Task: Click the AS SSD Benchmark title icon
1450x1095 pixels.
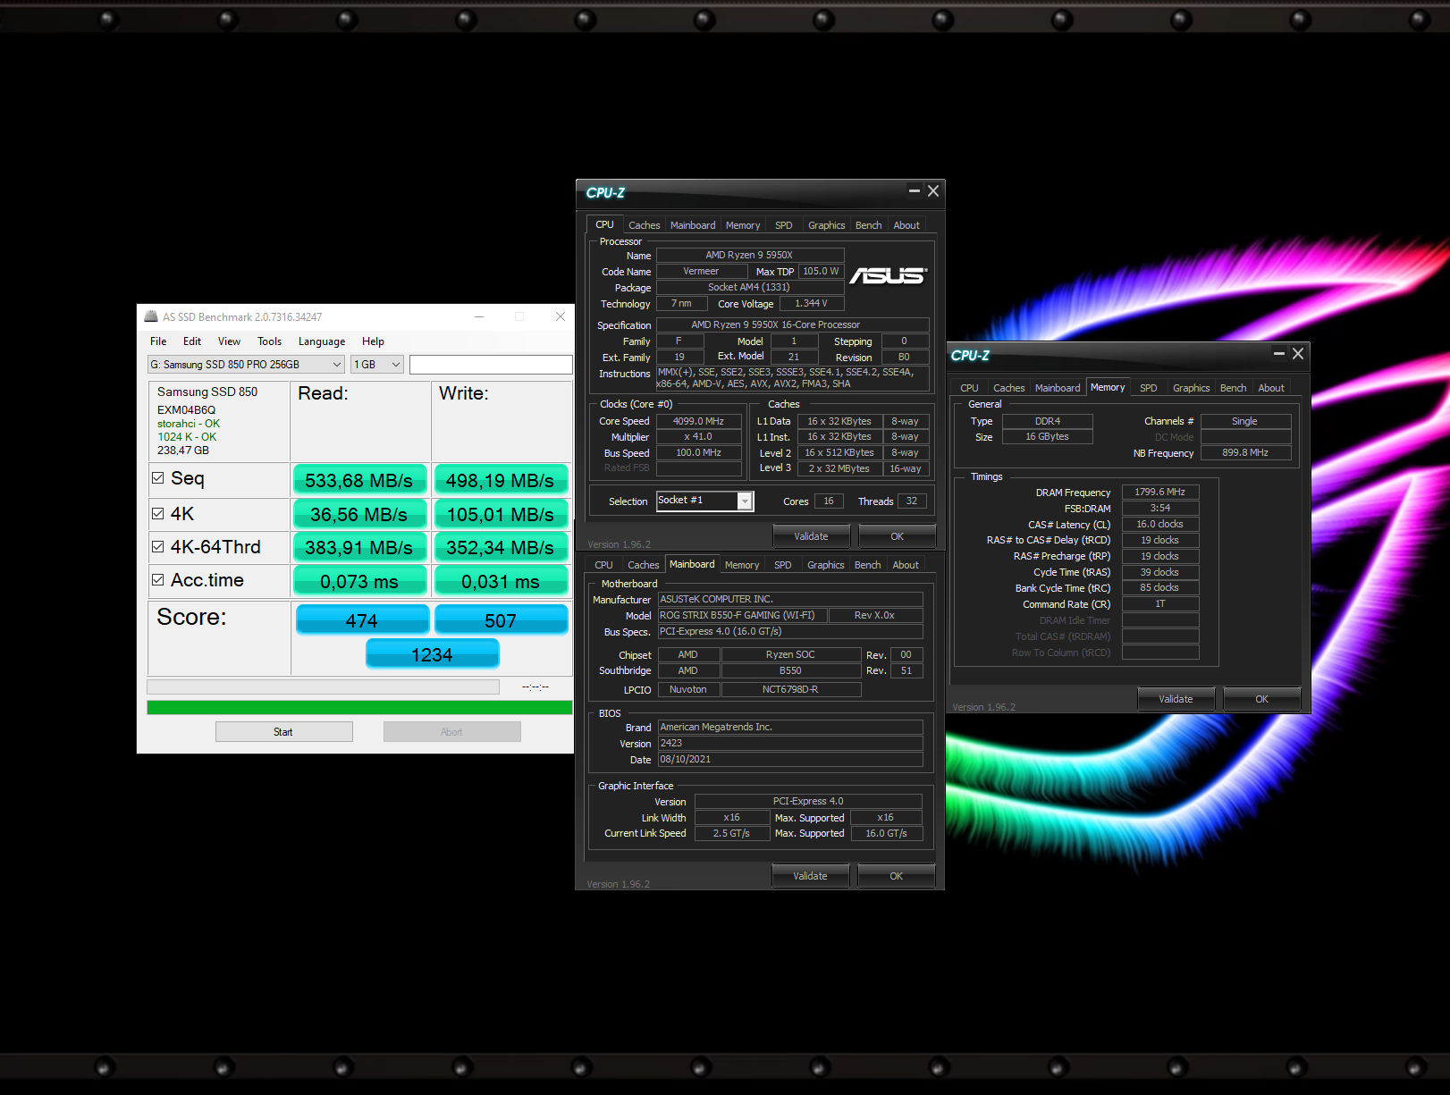Action: [x=151, y=316]
